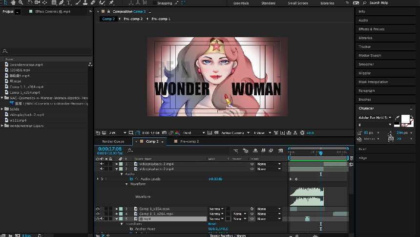420x237 pixels.
Task: Open the Wiggler panel
Action: pyautogui.click(x=364, y=73)
